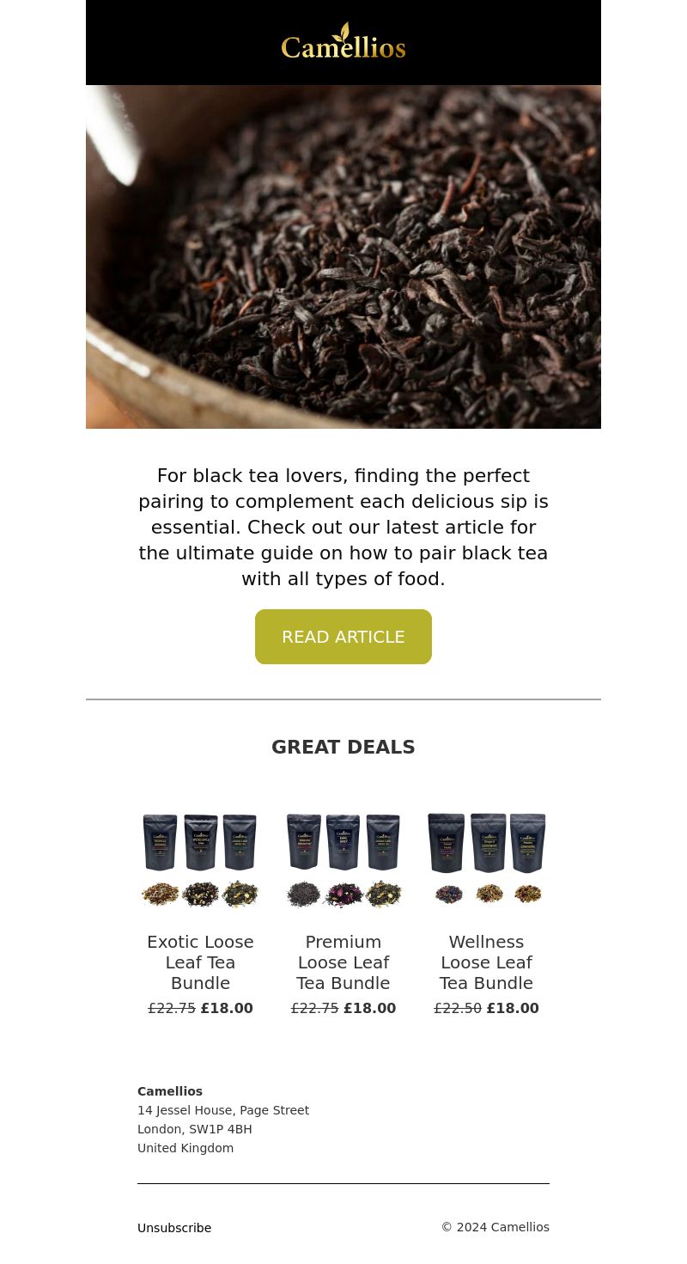Select the Exotic Loose Leaf Tea Bundle title
The image size is (687, 1264).
click(200, 962)
